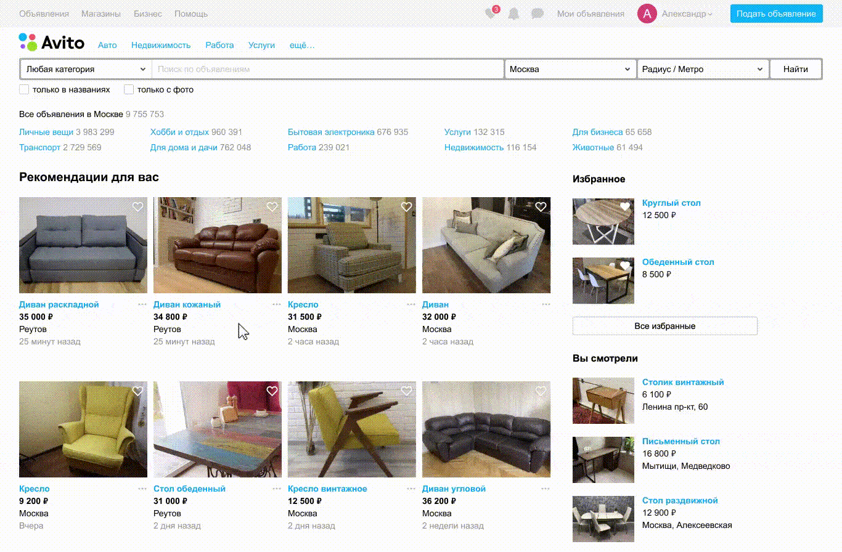Open more options dots for Кресло 9 200 ₽
Viewport: 842px width, 552px height.
[x=142, y=489]
